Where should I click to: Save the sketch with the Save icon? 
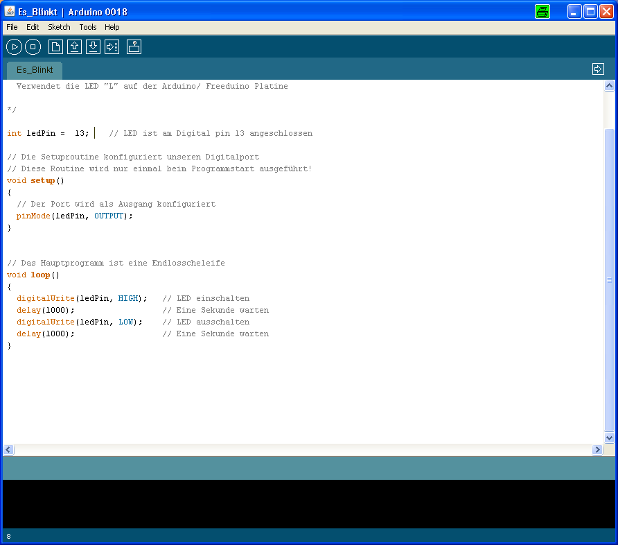tap(93, 47)
